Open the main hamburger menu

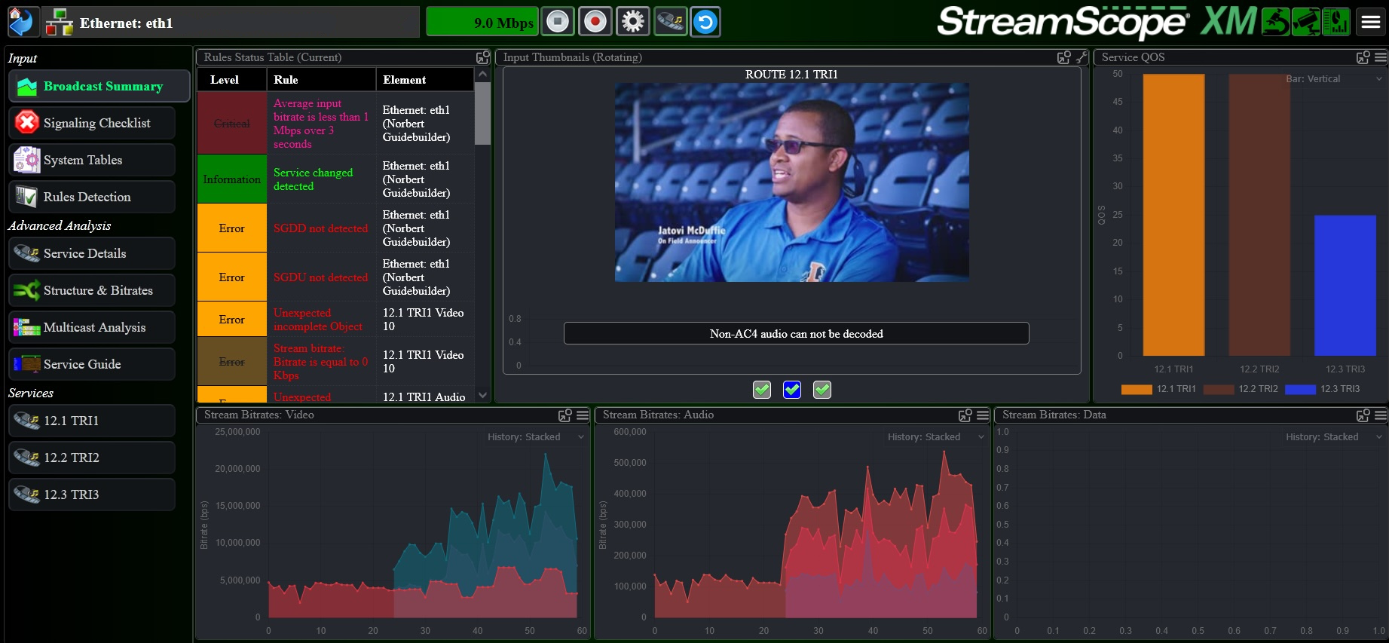click(x=1371, y=22)
